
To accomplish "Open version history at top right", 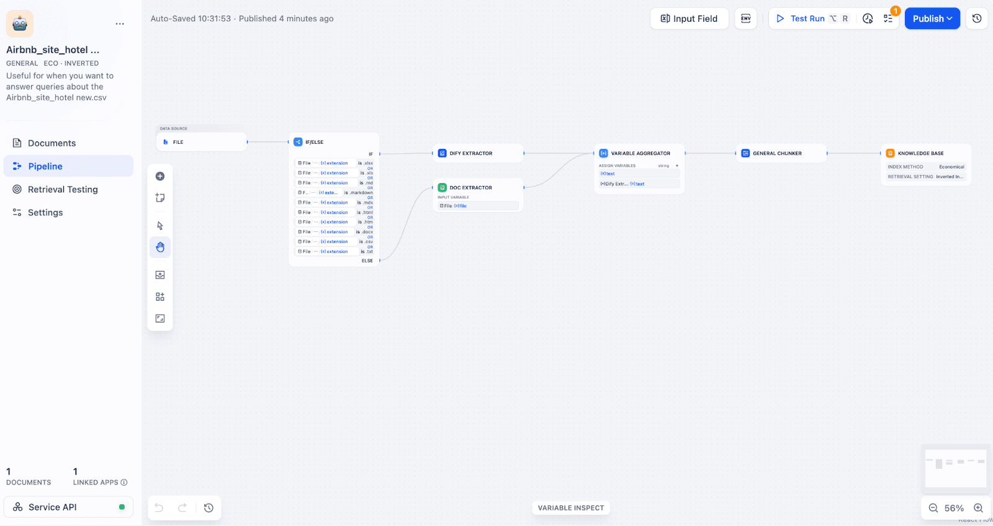I will (x=976, y=19).
